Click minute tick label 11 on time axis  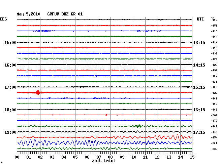(x=146, y=157)
